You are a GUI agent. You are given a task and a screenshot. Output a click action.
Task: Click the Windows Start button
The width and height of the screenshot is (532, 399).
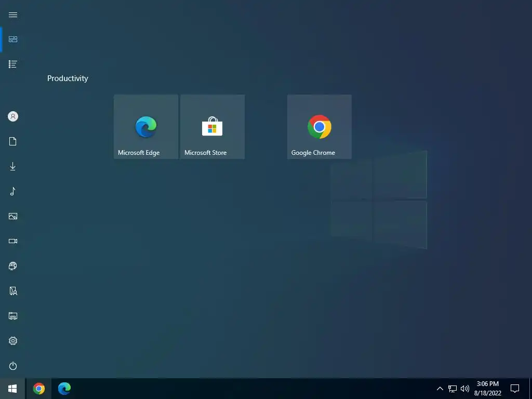coord(12,389)
